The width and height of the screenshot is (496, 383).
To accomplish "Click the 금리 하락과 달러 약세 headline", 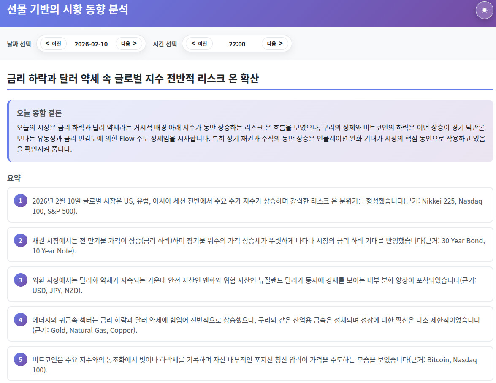I will pyautogui.click(x=133, y=79).
